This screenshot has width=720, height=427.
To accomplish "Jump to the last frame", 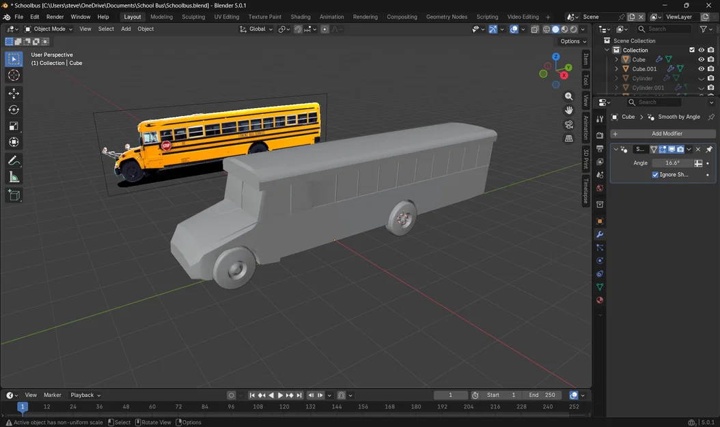I will 299,396.
